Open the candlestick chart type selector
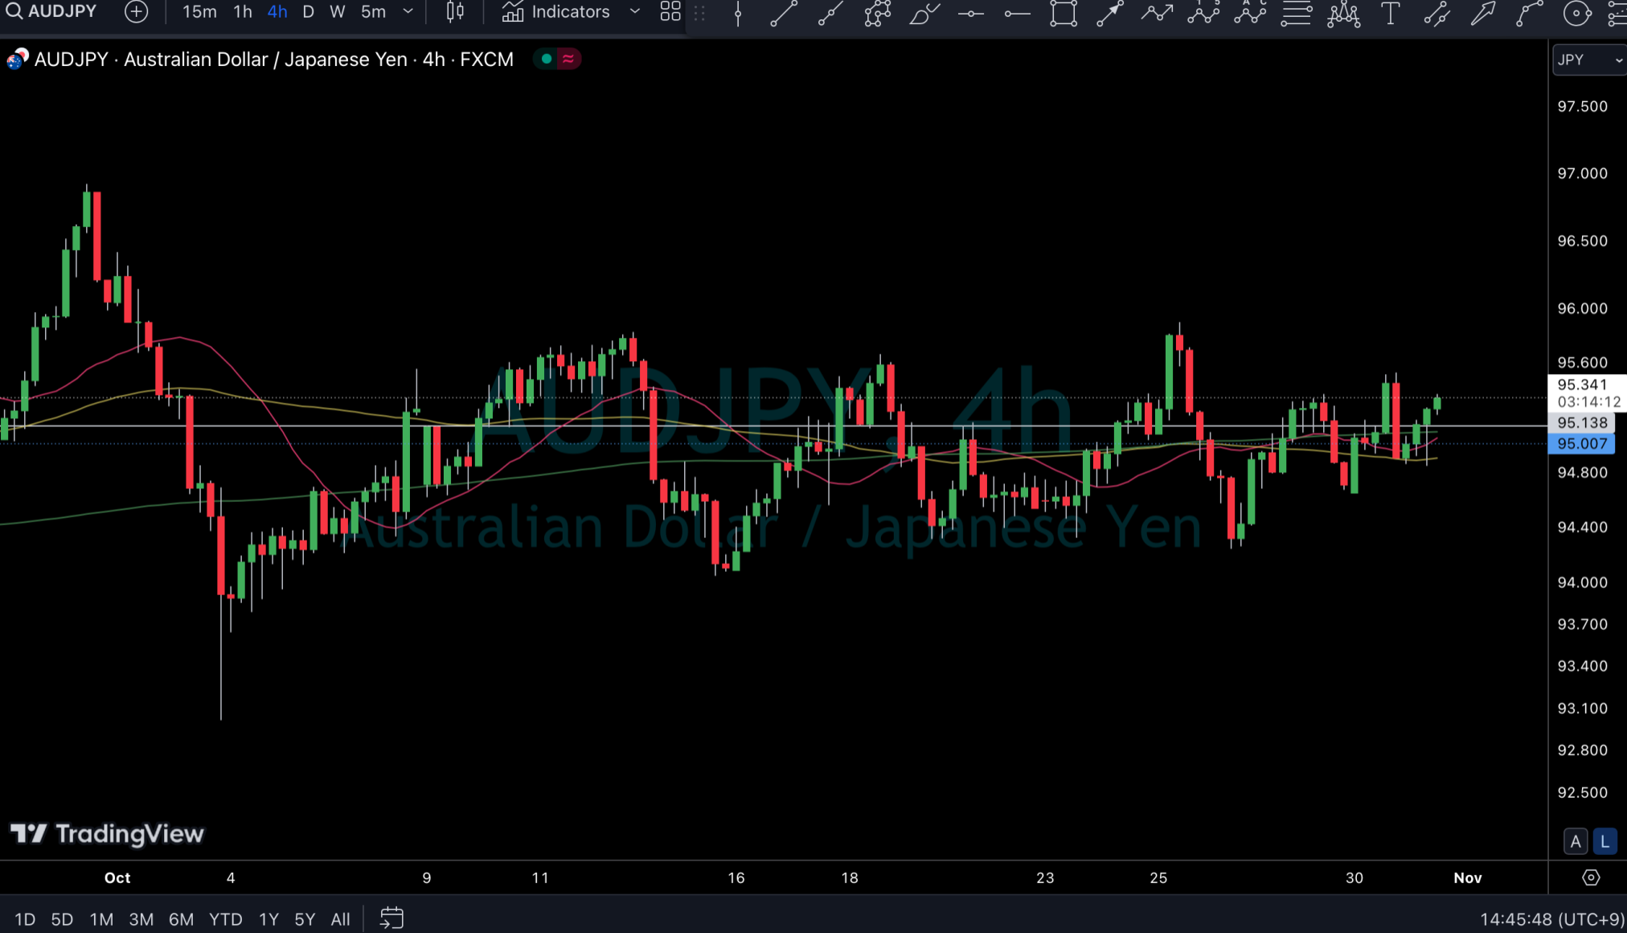 coord(455,11)
